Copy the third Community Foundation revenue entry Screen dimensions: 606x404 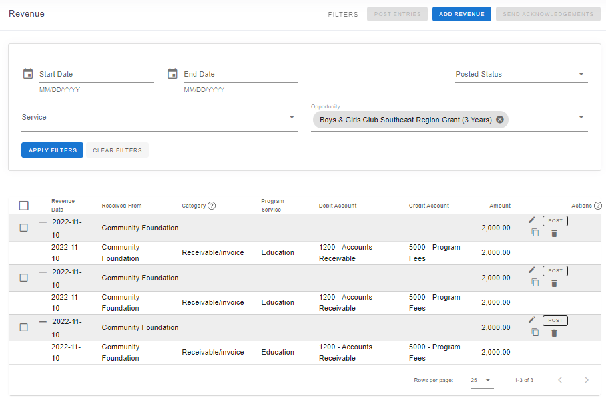pos(535,332)
